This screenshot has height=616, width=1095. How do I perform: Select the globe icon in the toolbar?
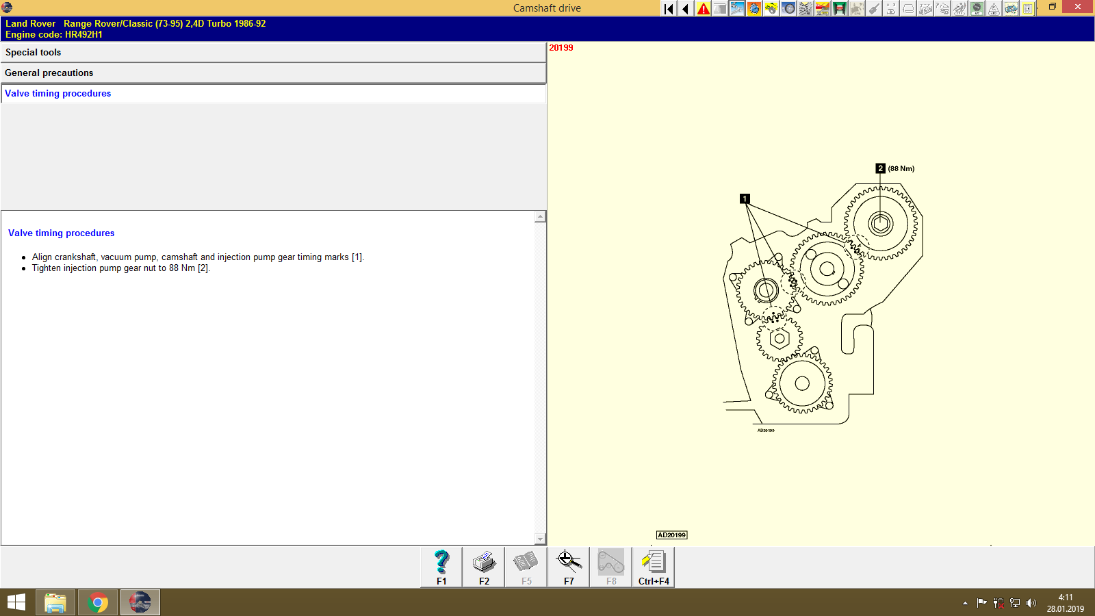coord(753,10)
